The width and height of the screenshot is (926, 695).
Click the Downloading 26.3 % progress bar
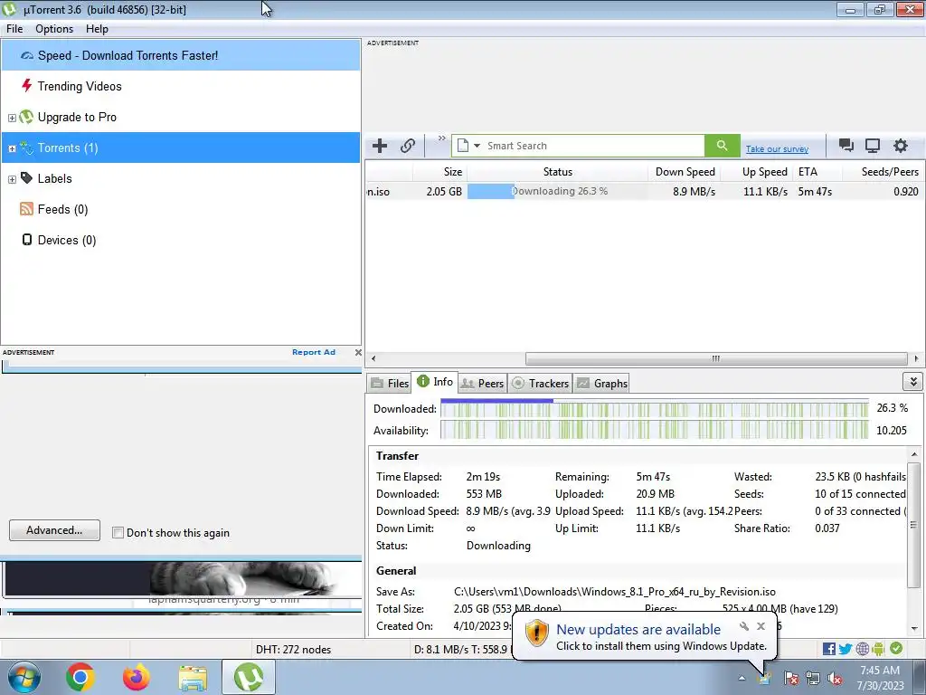point(557,191)
